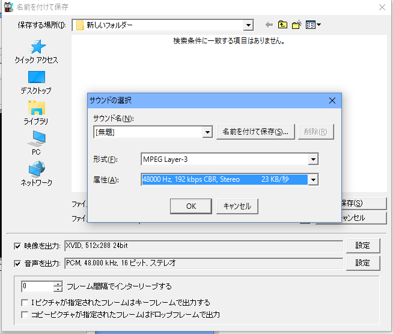Click the キャンセル button in sound dialog
This screenshot has height=334, width=393.
click(x=237, y=206)
